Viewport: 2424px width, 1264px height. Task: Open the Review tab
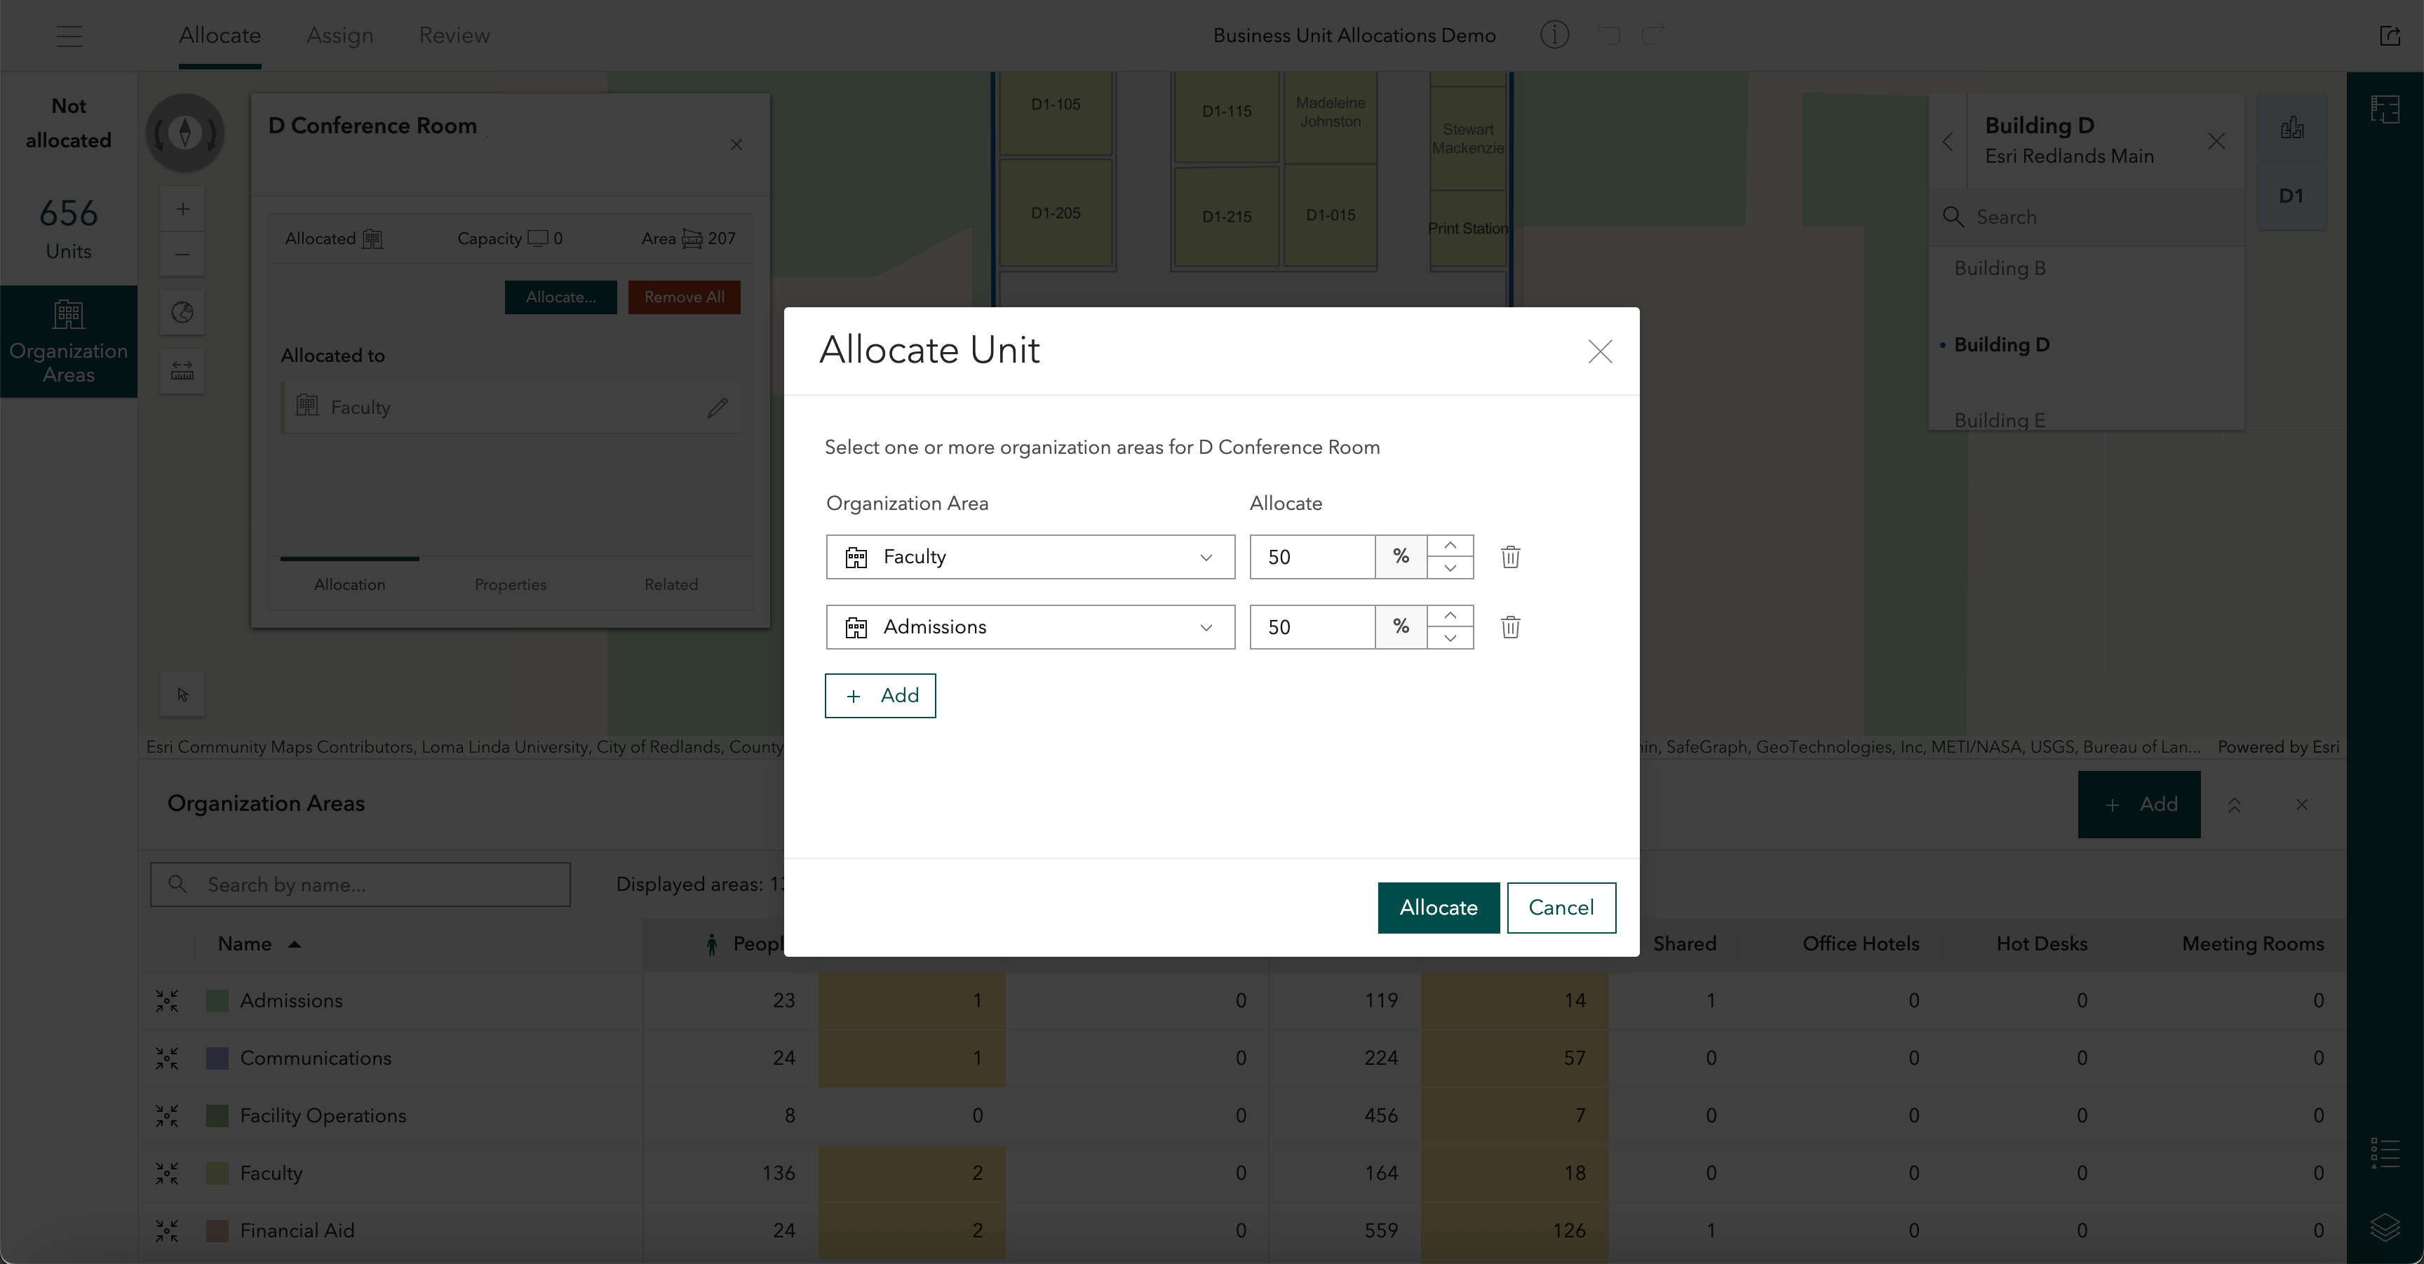pyautogui.click(x=454, y=36)
